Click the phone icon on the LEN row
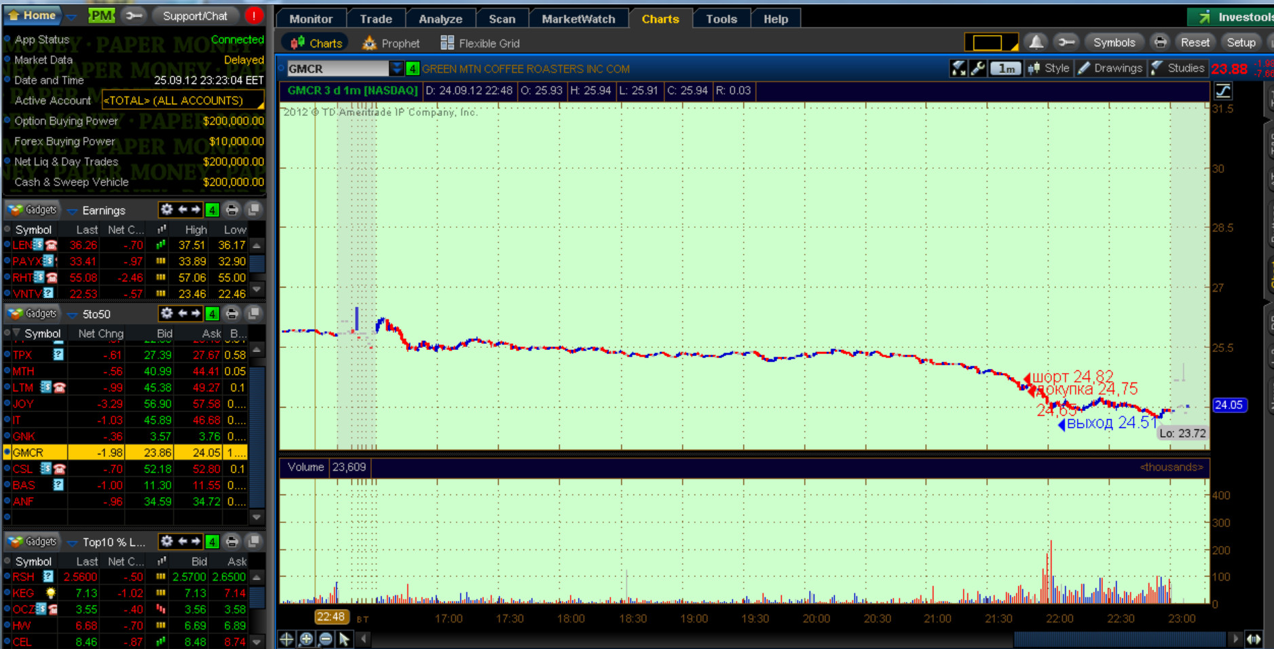Viewport: 1274px width, 649px height. tap(51, 245)
